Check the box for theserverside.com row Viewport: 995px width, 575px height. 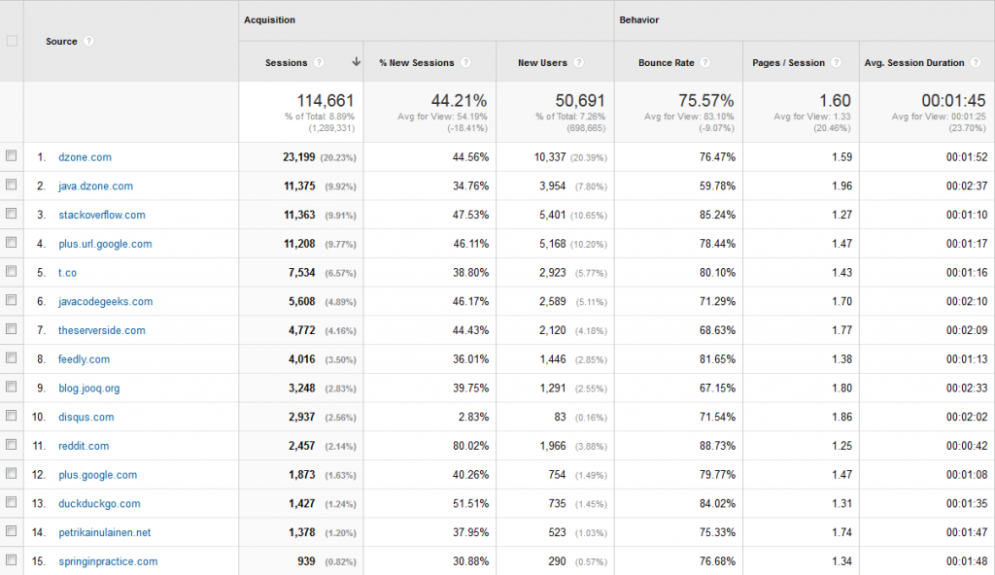12,328
